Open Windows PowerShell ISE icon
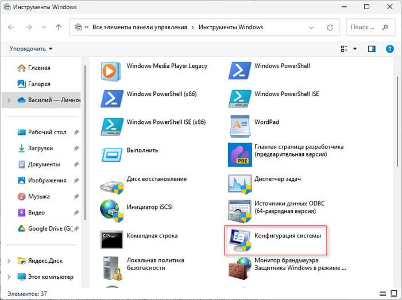The height and width of the screenshot is (300, 402). pyautogui.click(x=239, y=99)
